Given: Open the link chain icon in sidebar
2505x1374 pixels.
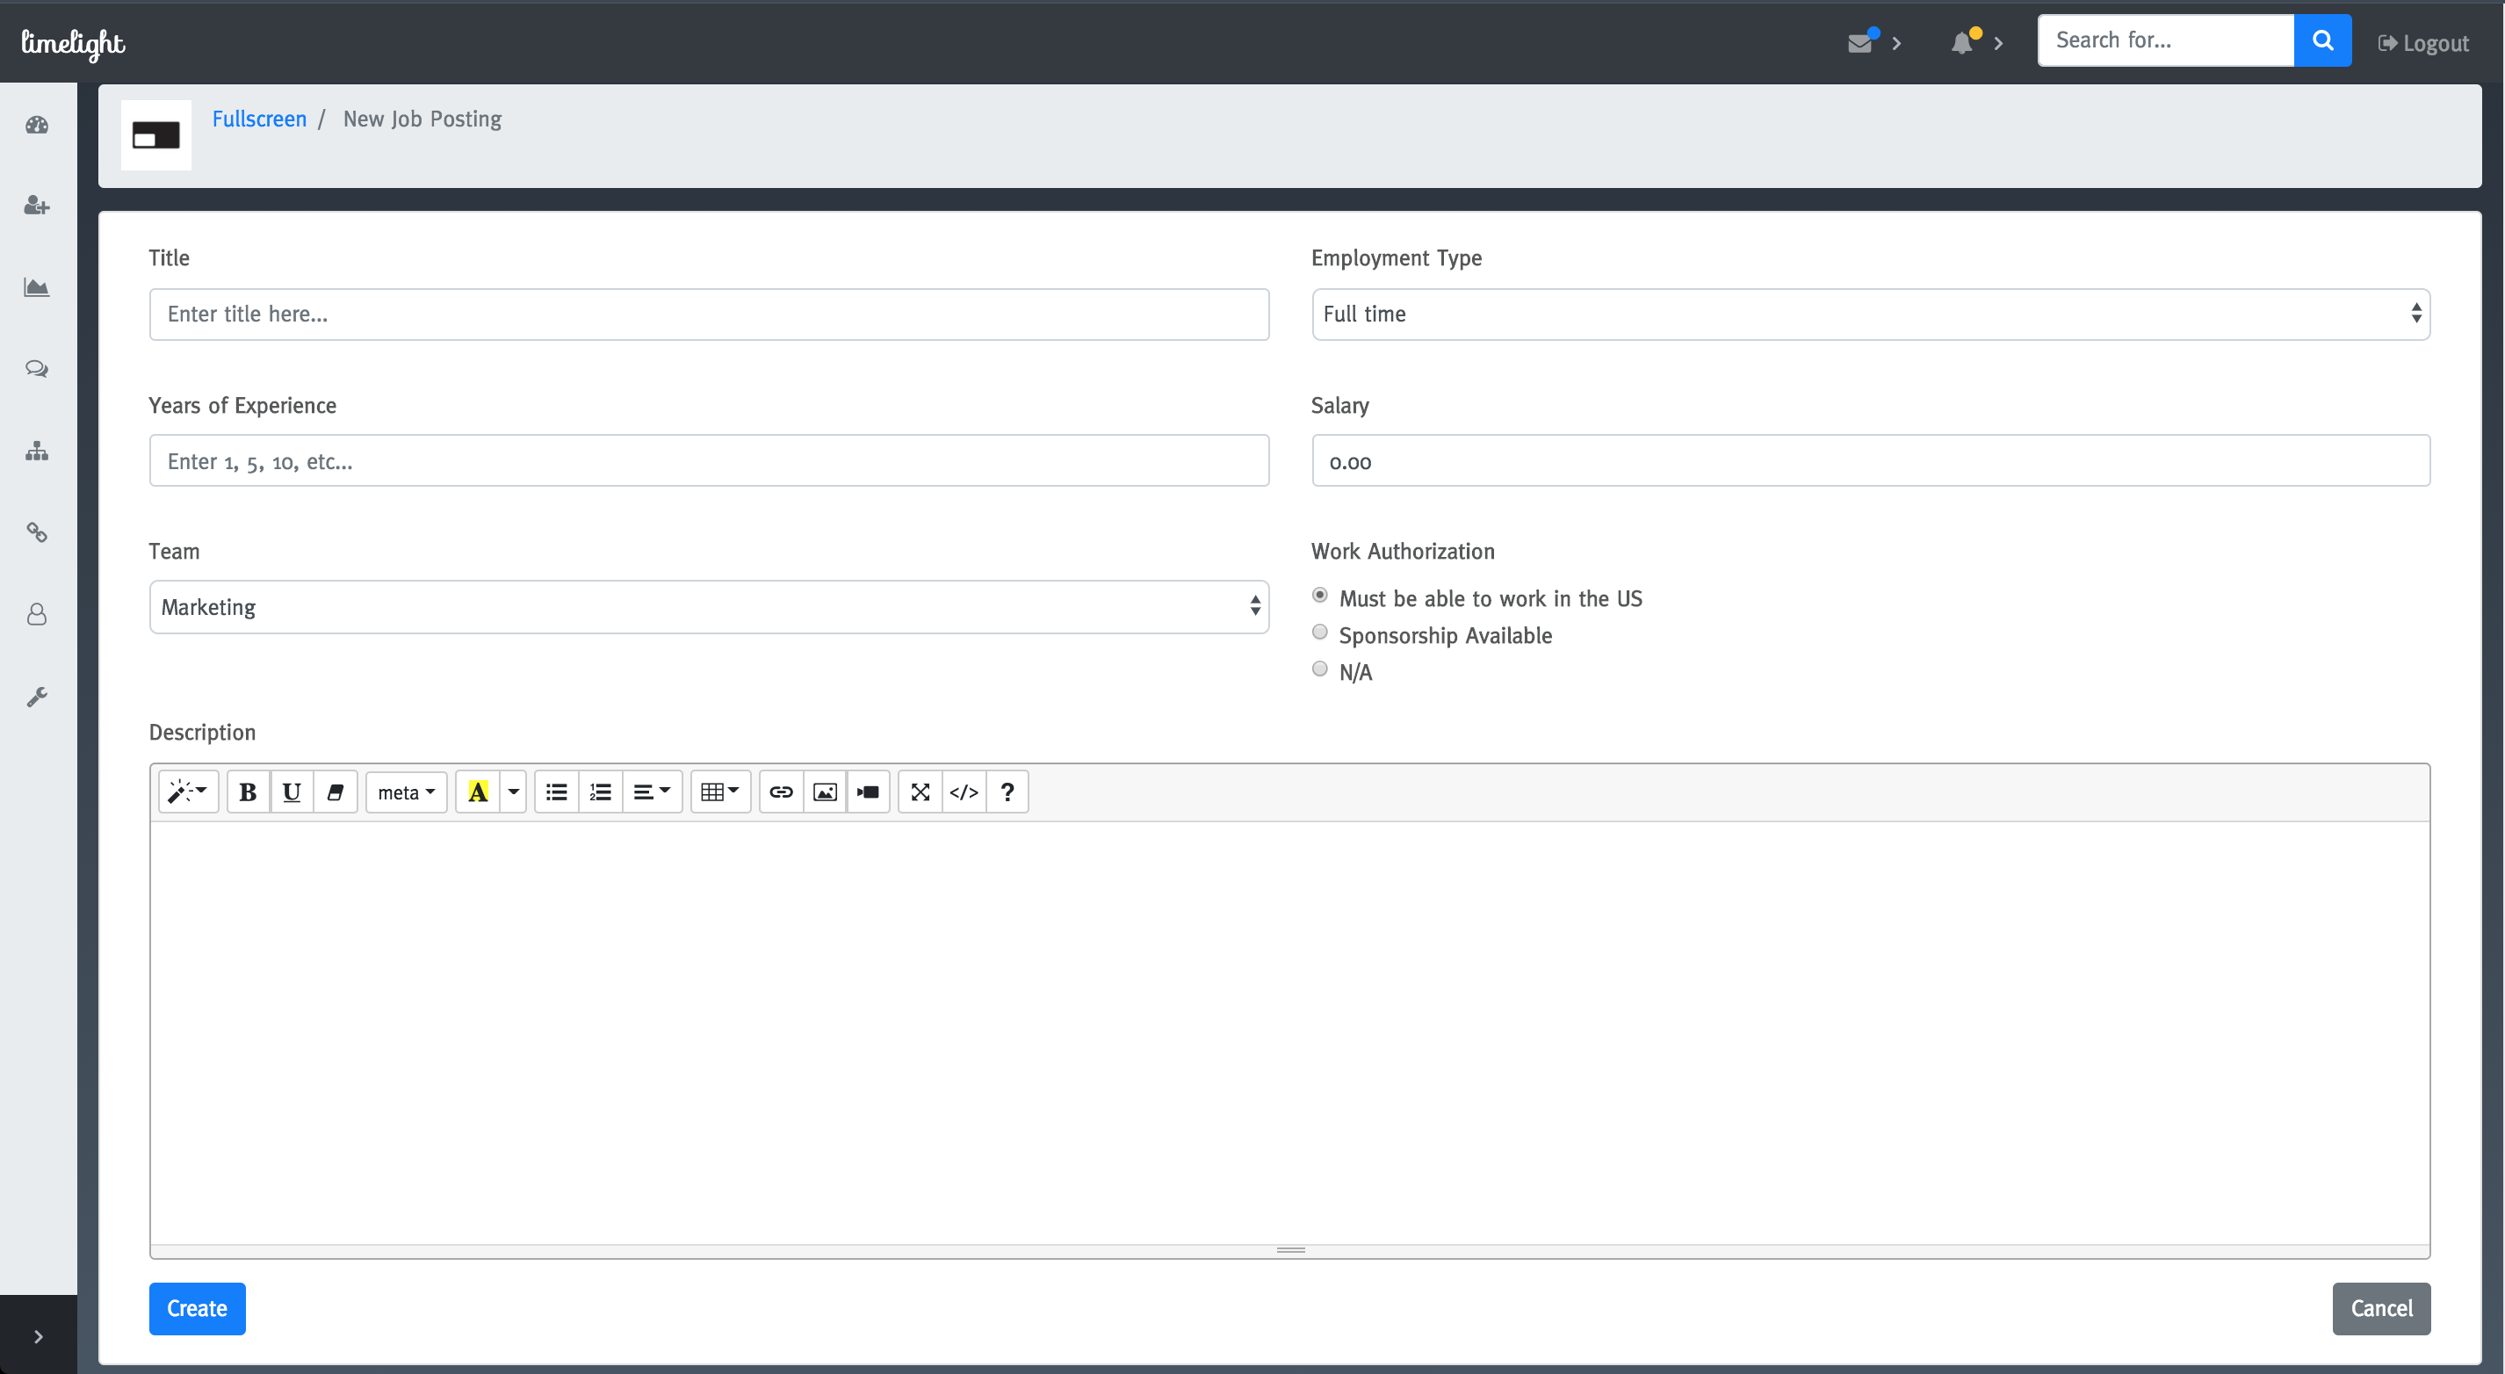Looking at the screenshot, I should [37, 532].
